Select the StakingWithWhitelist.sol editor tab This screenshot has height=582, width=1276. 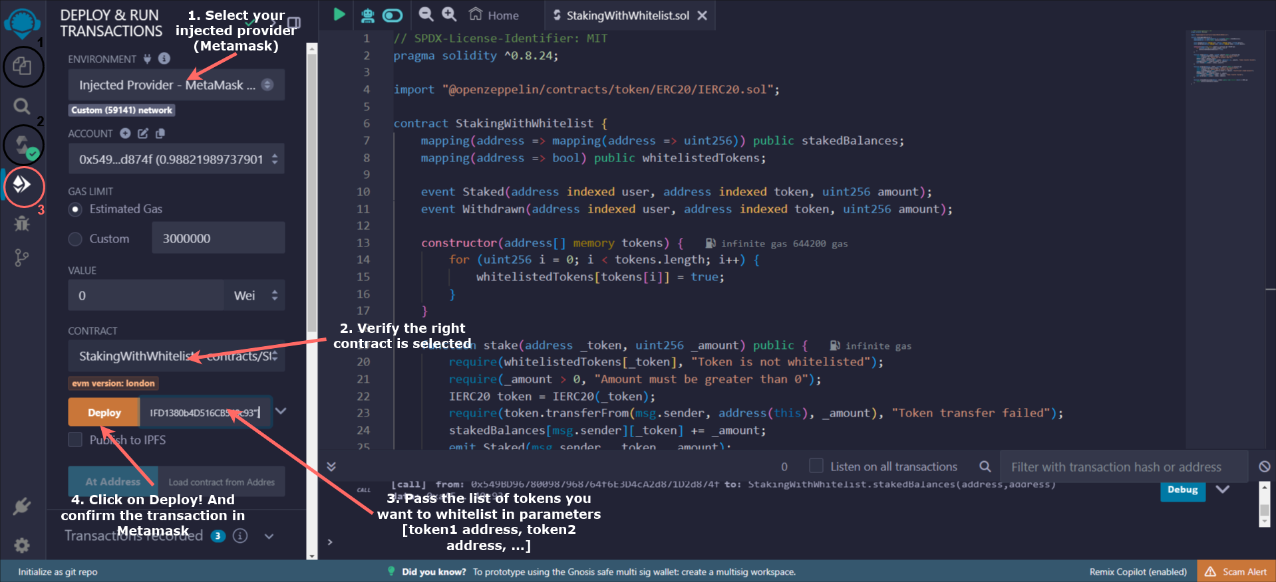point(627,15)
